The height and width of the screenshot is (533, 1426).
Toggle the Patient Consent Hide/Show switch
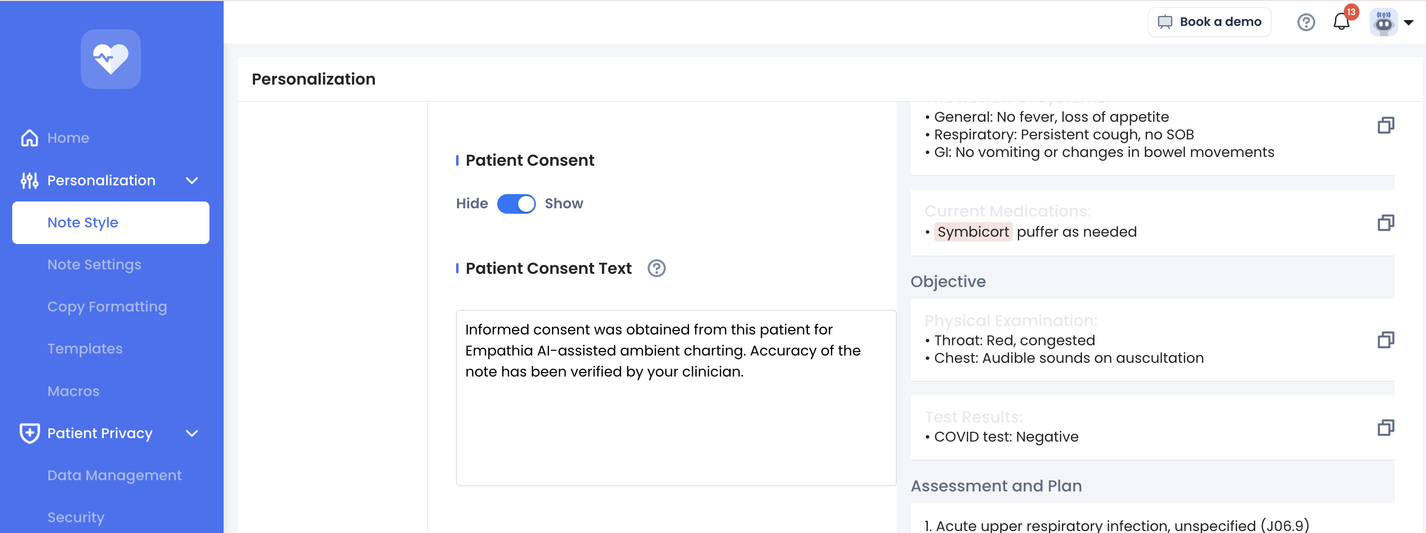(516, 204)
